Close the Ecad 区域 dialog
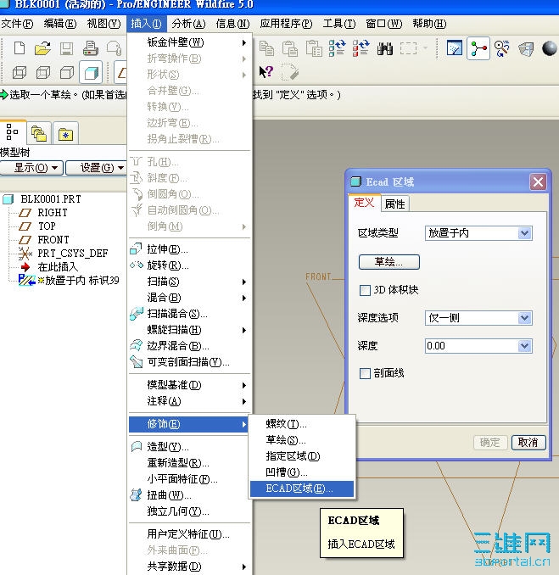This screenshot has height=575, width=559. (x=538, y=181)
